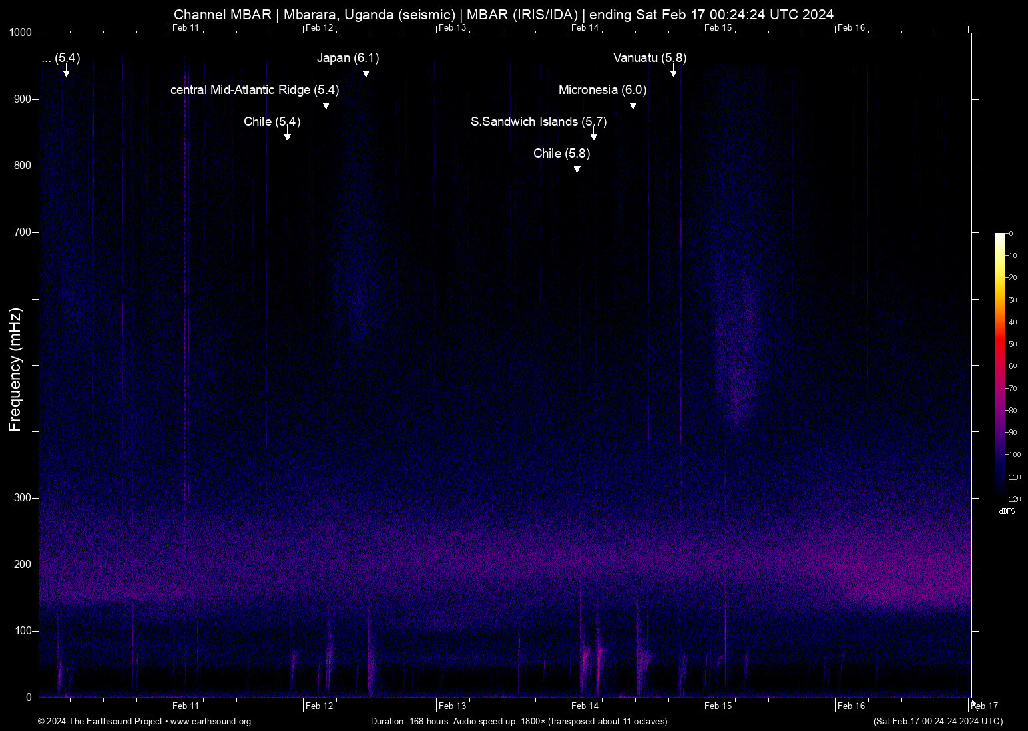Select the Micronesia (6.0) event marker
Viewport: 1028px width, 731px height.
pos(633,104)
